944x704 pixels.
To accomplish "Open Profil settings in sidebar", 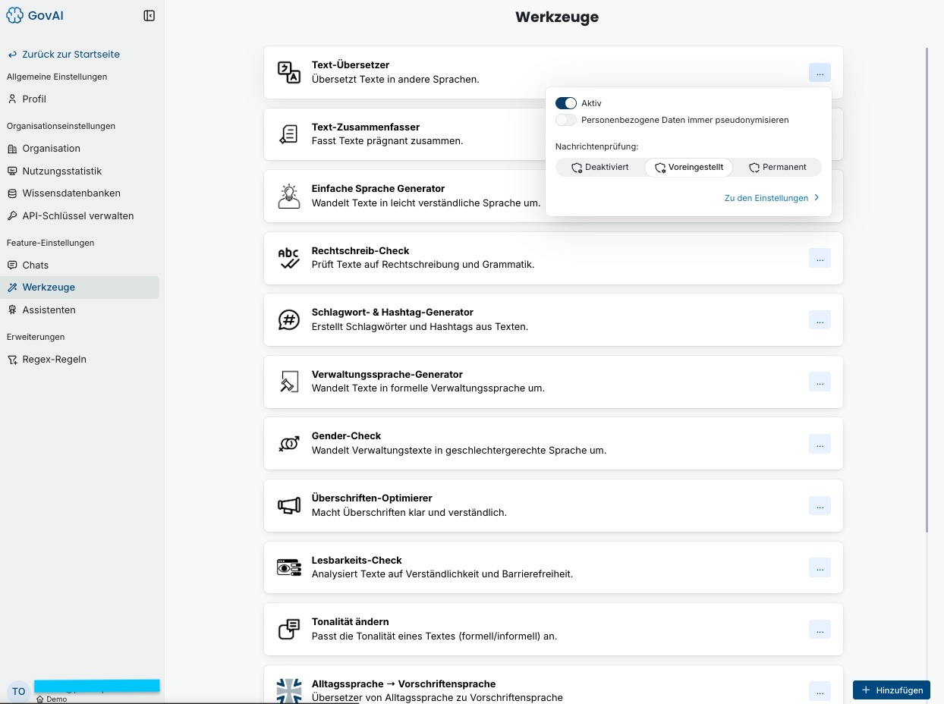I will tap(80, 99).
